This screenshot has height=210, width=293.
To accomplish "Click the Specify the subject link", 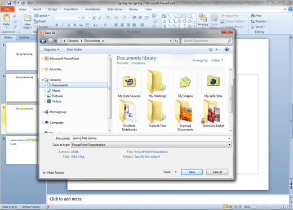I will (147, 157).
